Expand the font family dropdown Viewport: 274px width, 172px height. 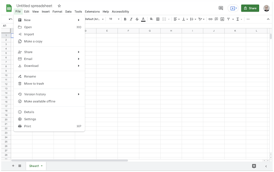94,19
